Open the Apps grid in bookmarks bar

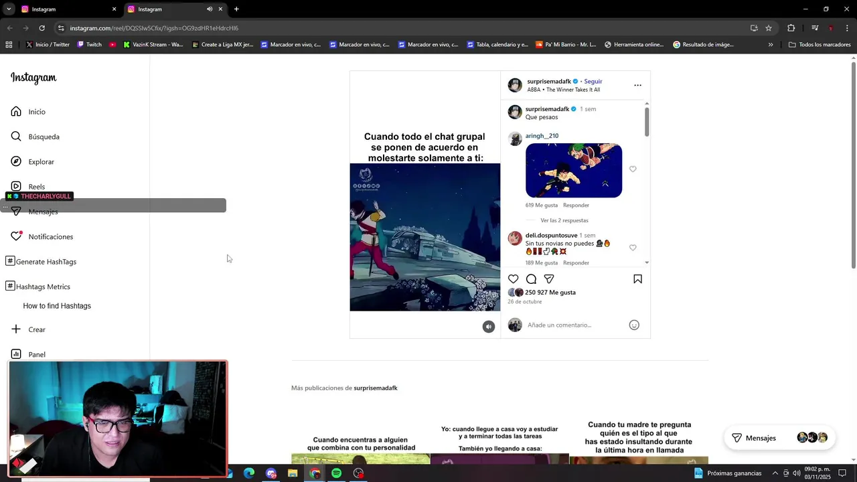9,45
